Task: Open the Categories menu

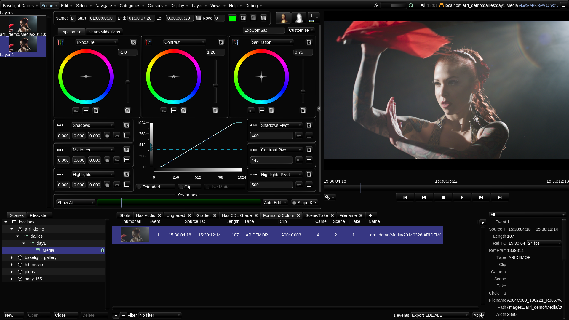Action: click(132, 6)
